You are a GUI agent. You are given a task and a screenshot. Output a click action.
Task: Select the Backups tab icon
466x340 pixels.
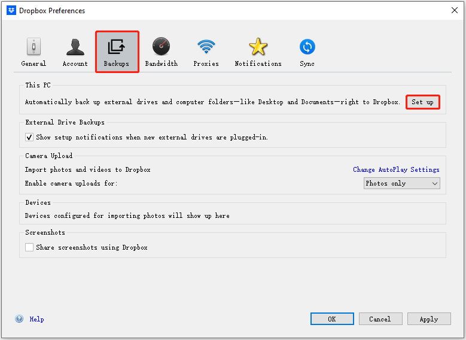(117, 51)
